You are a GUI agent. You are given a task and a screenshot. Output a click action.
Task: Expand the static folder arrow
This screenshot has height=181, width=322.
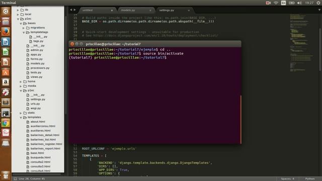[x=21, y=113]
